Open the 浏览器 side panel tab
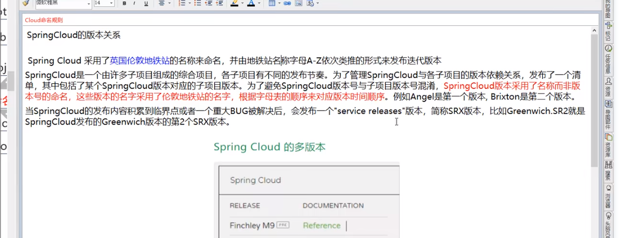Viewport: 629px width, 238px height. point(608,196)
